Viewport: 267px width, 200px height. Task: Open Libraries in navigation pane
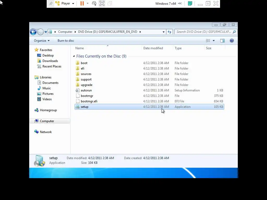click(45, 77)
